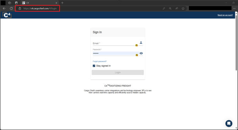Uncheck the Stay signed in checkbox
The image size is (238, 130).
point(94,66)
